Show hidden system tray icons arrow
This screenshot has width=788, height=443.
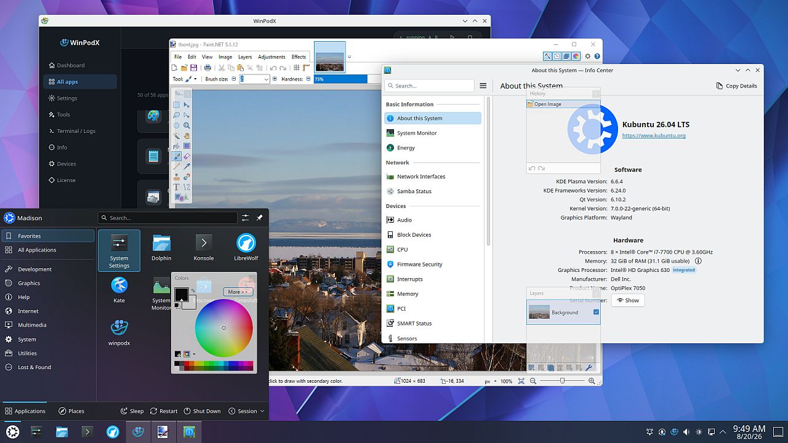click(x=722, y=432)
